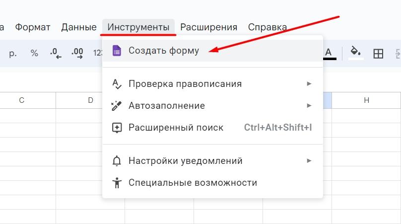Expand the Автозаполнение submenu arrow
401x224 pixels.
tap(309, 106)
